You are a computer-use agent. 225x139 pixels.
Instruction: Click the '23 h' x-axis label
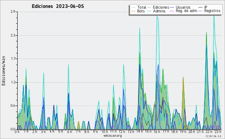tap(217, 132)
